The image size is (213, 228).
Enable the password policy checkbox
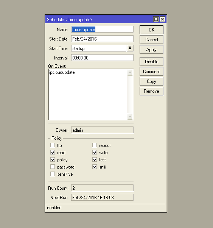(53, 167)
